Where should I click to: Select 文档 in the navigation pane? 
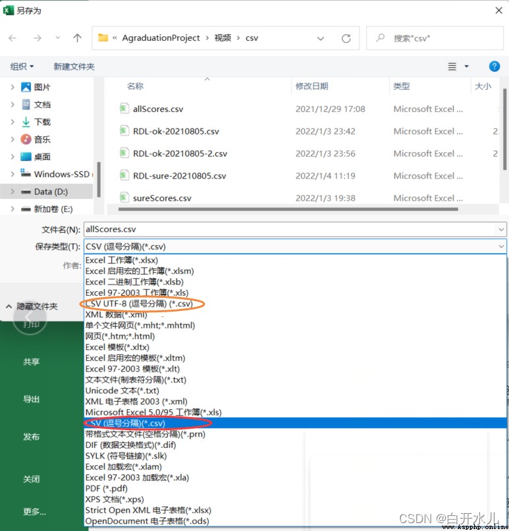[42, 104]
